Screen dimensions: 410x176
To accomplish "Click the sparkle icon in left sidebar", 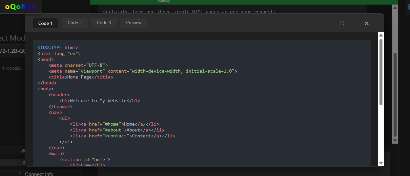I will pyautogui.click(x=23, y=150).
